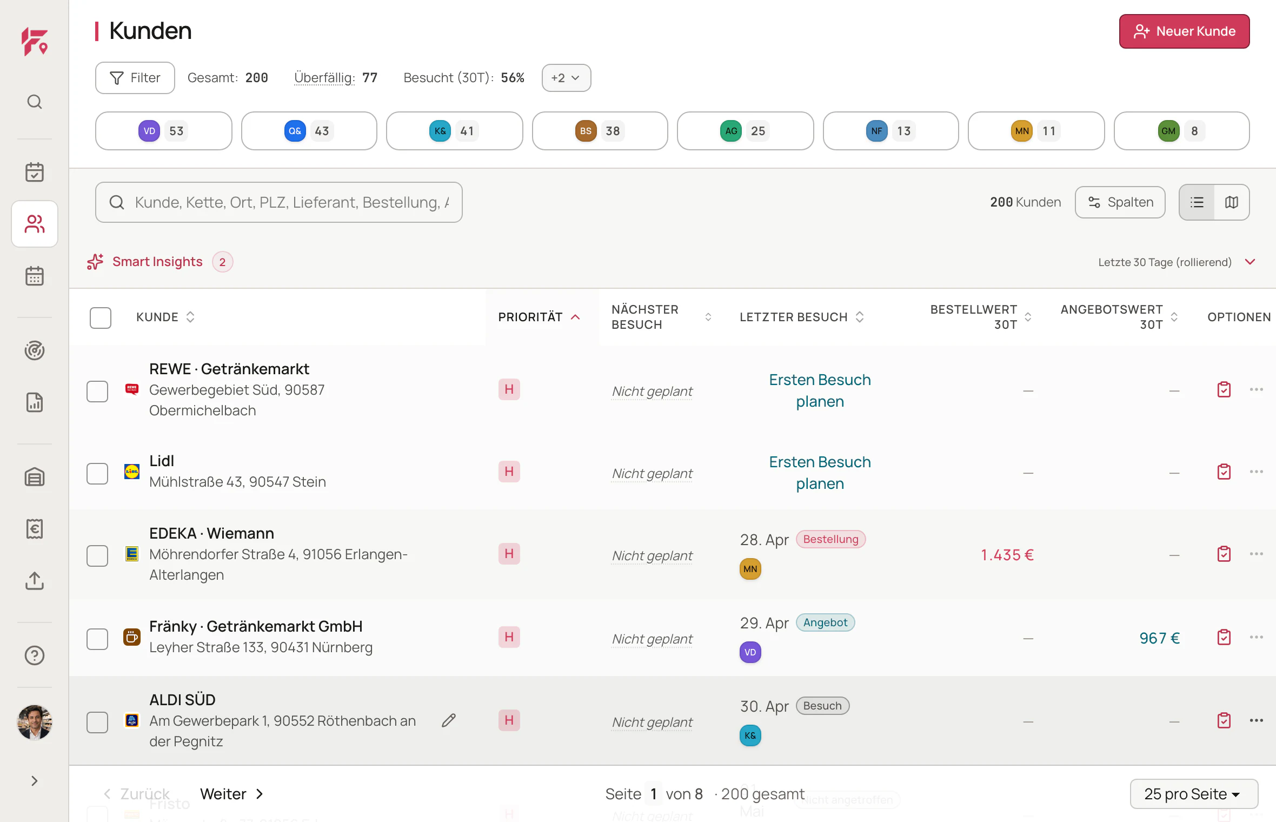Screen dimensions: 1276x822
Task: Switch to list view
Action: [1197, 202]
